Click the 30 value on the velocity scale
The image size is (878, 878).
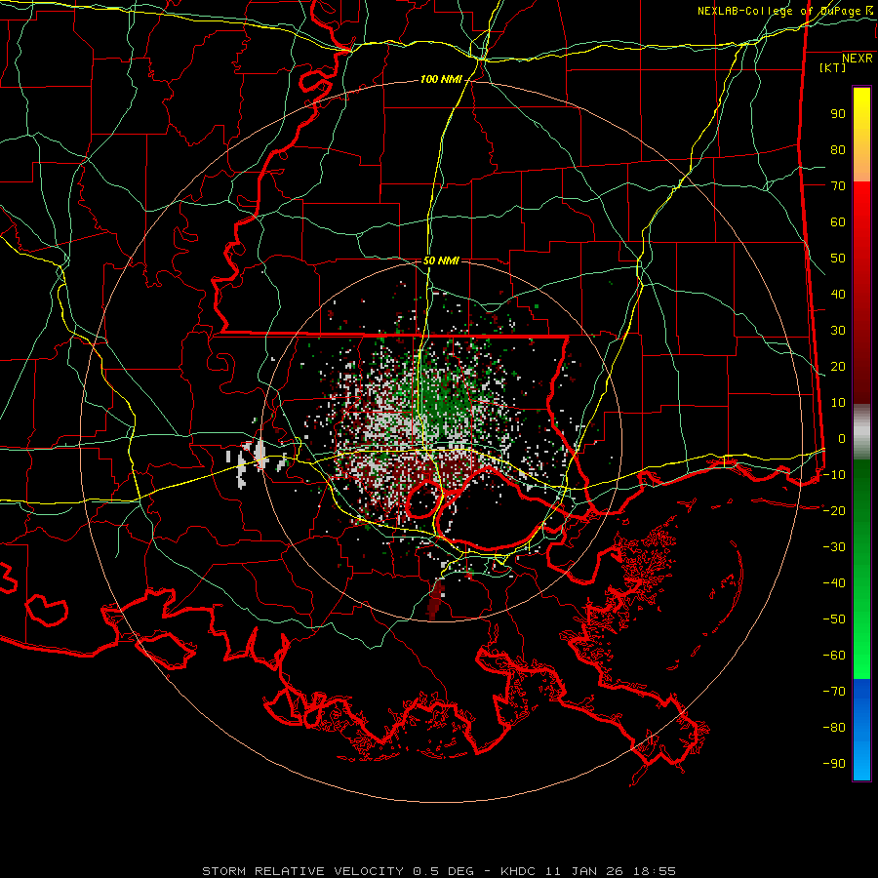(x=838, y=331)
